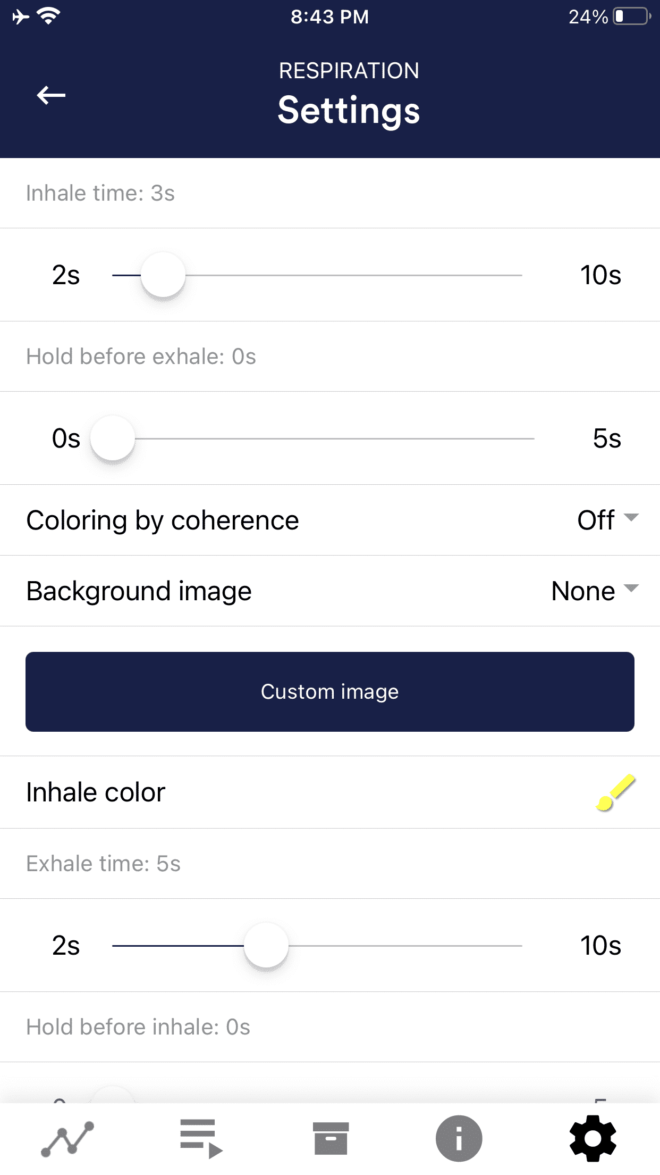660x1175 pixels.
Task: Select the Respiration header area
Action: click(348, 70)
